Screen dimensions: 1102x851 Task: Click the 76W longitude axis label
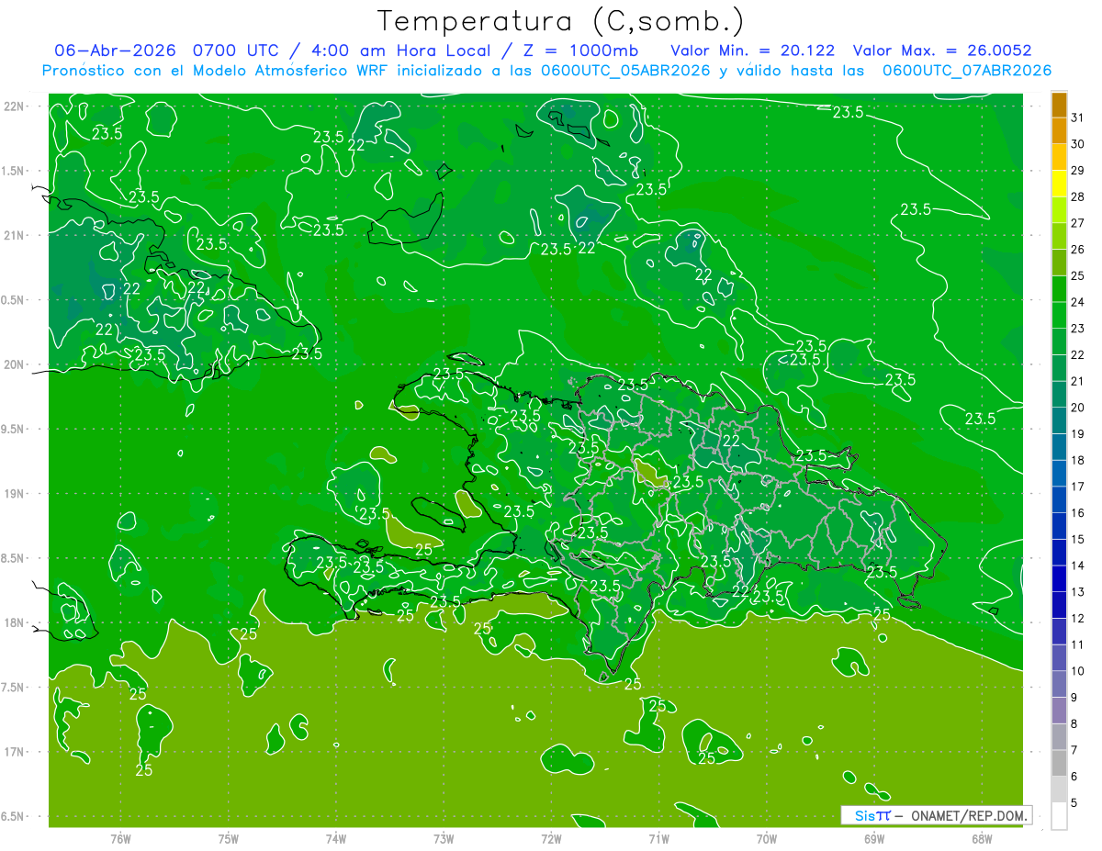point(120,838)
